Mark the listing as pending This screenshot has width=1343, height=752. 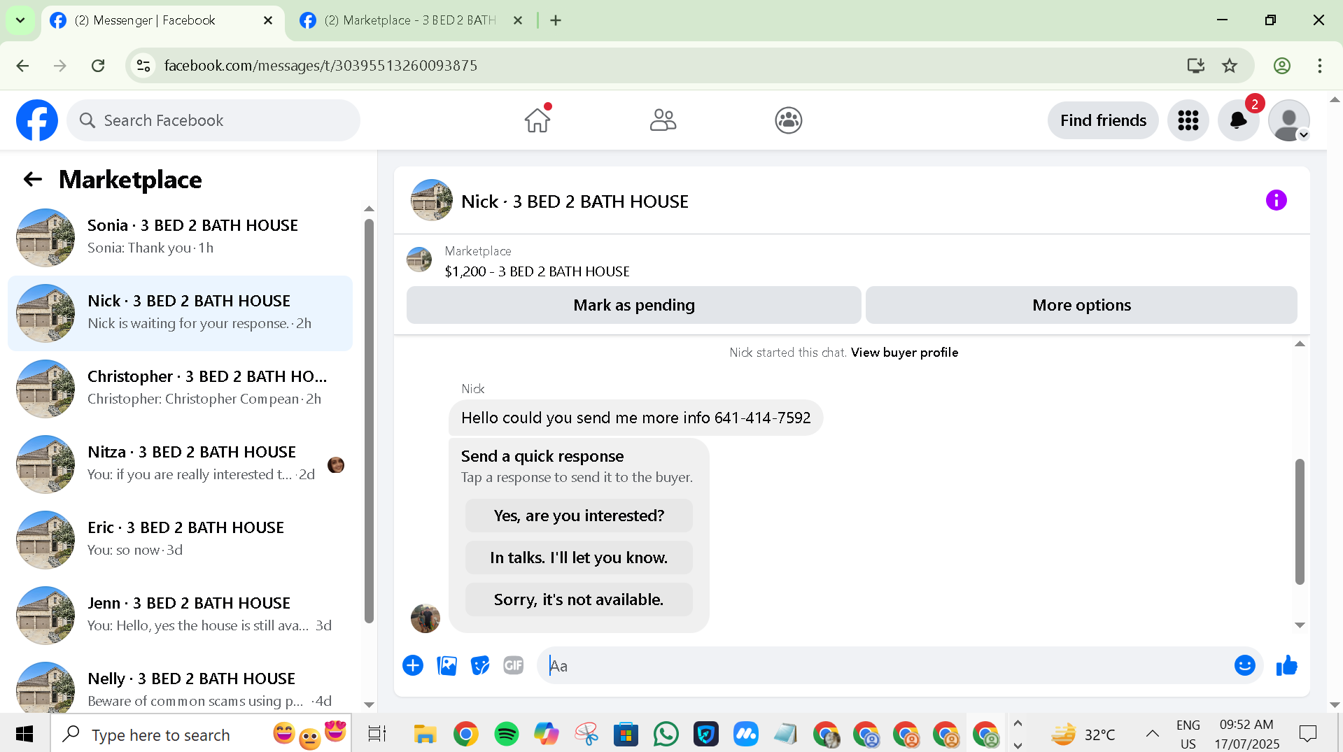(x=634, y=305)
